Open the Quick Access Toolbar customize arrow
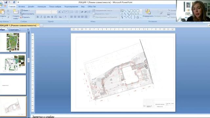 pyautogui.click(x=18, y=2)
